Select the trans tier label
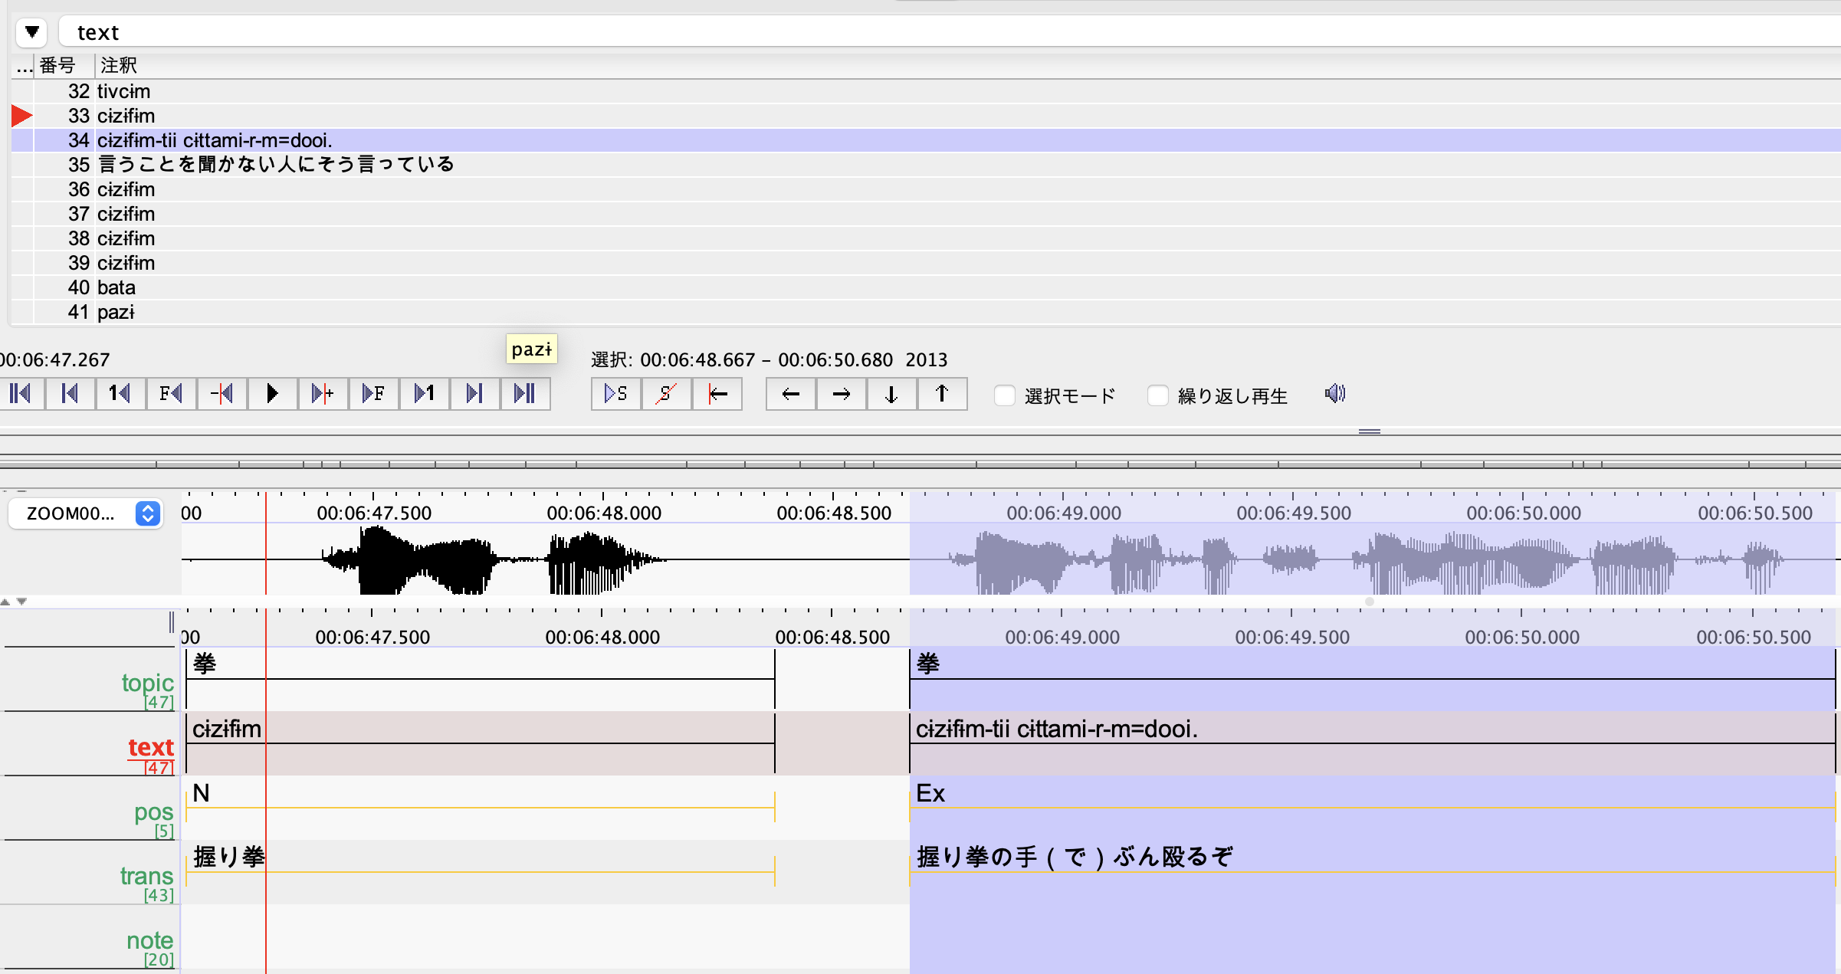 146,876
